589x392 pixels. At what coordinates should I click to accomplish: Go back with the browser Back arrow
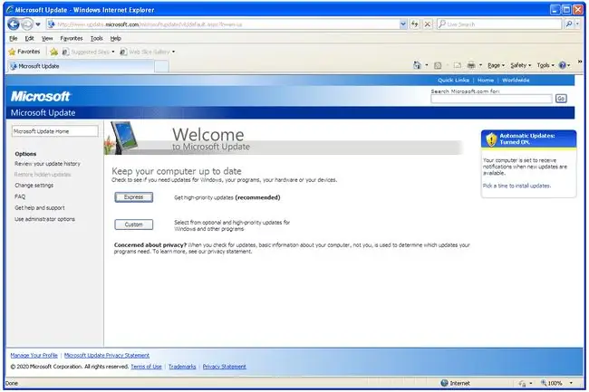[14, 24]
